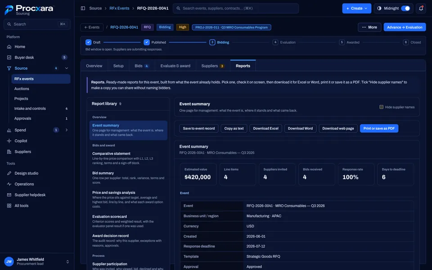This screenshot has height=270, width=432.
Task: Open the Suppliers tab
Action: click(213, 66)
